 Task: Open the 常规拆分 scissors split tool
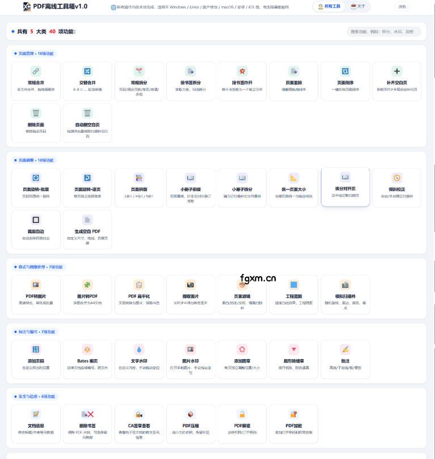(139, 81)
